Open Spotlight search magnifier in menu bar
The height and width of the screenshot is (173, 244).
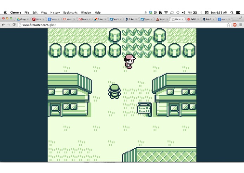click(x=232, y=12)
